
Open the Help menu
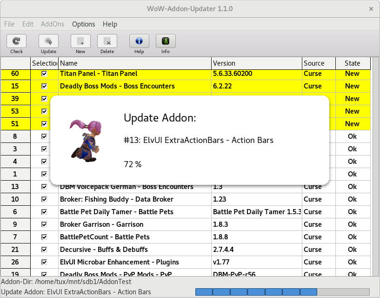(110, 24)
